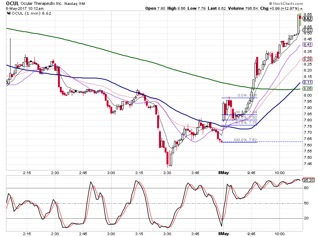Select the 0.0% Fibonacci level line label
Screen dimensions: 318x237
point(247,95)
